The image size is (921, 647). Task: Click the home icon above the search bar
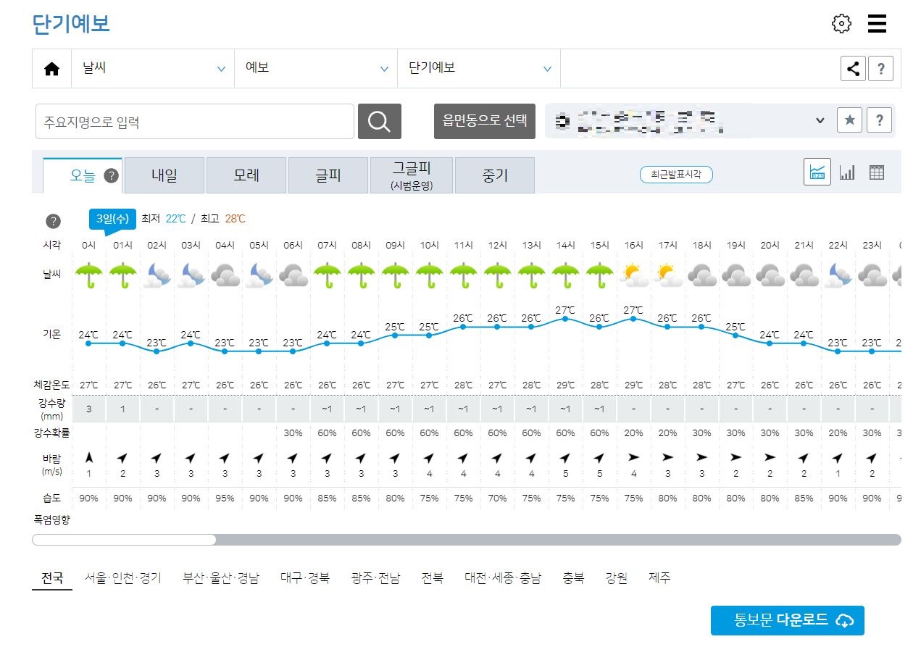click(51, 67)
